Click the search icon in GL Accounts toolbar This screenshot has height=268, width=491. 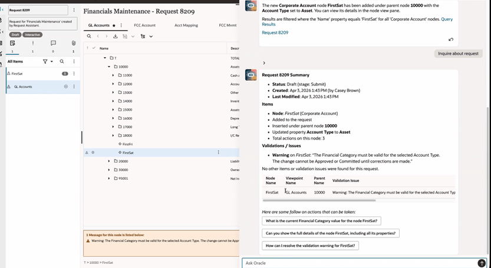pyautogui.click(x=89, y=37)
